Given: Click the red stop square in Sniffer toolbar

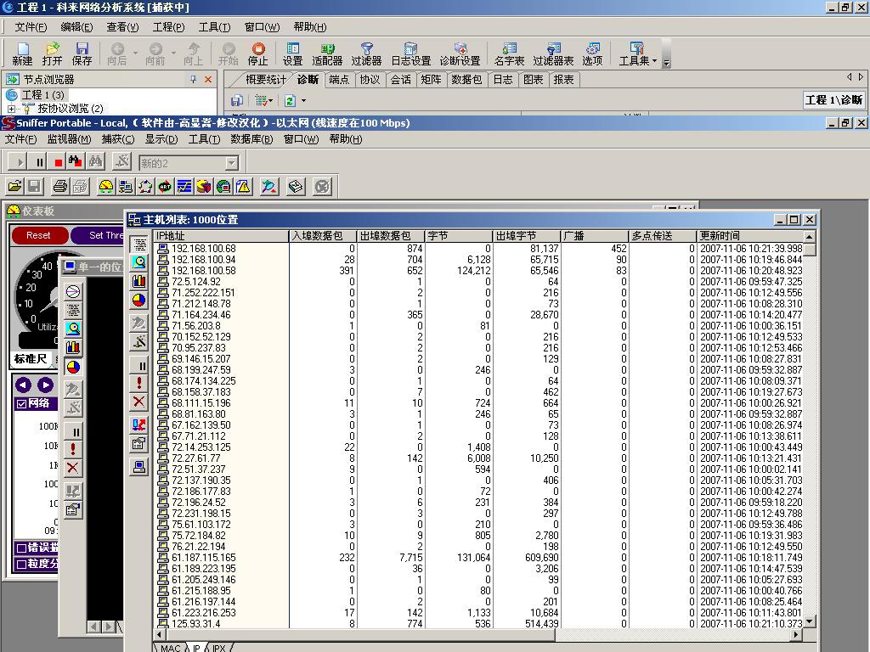Looking at the screenshot, I should pos(59,162).
